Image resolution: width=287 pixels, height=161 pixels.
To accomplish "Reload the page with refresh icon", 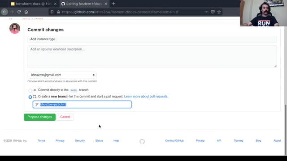I will click(19, 12).
